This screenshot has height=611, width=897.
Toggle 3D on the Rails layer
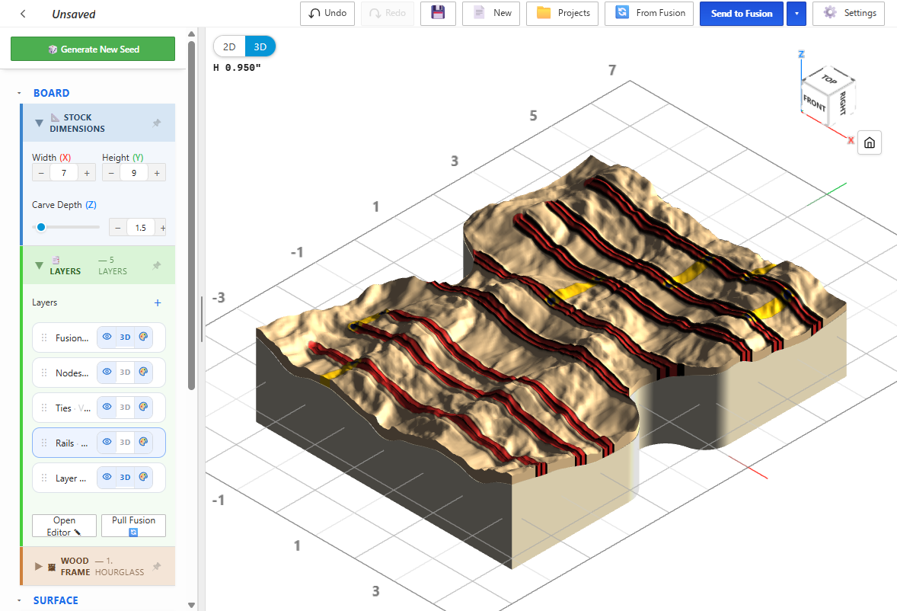(126, 442)
